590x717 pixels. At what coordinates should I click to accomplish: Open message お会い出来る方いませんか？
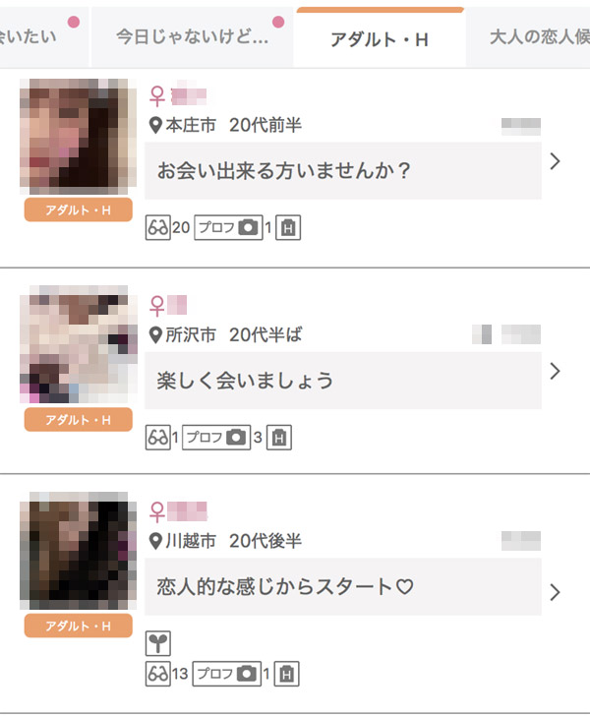click(x=343, y=170)
